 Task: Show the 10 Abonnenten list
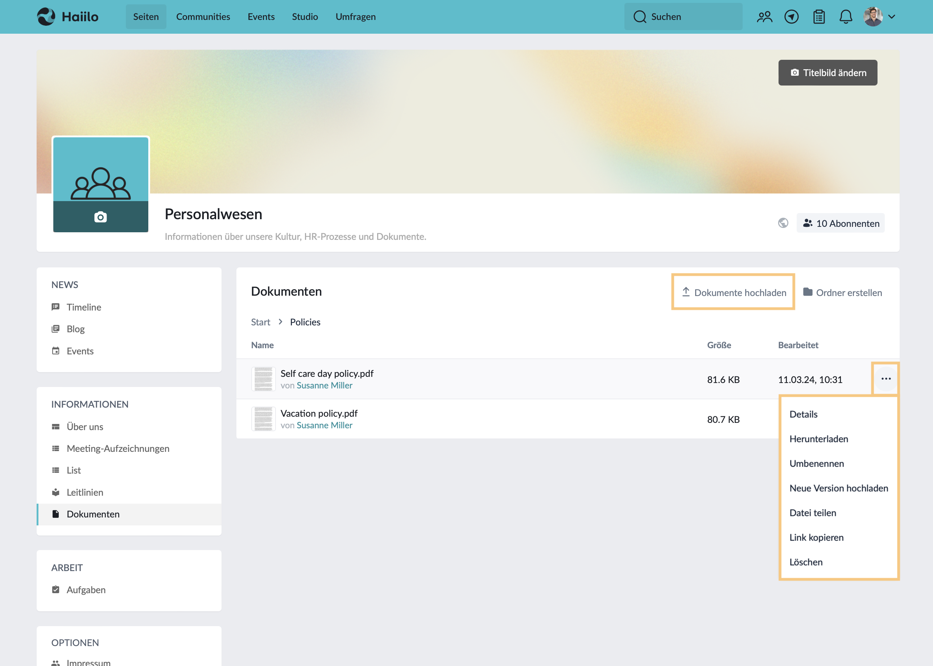click(840, 223)
